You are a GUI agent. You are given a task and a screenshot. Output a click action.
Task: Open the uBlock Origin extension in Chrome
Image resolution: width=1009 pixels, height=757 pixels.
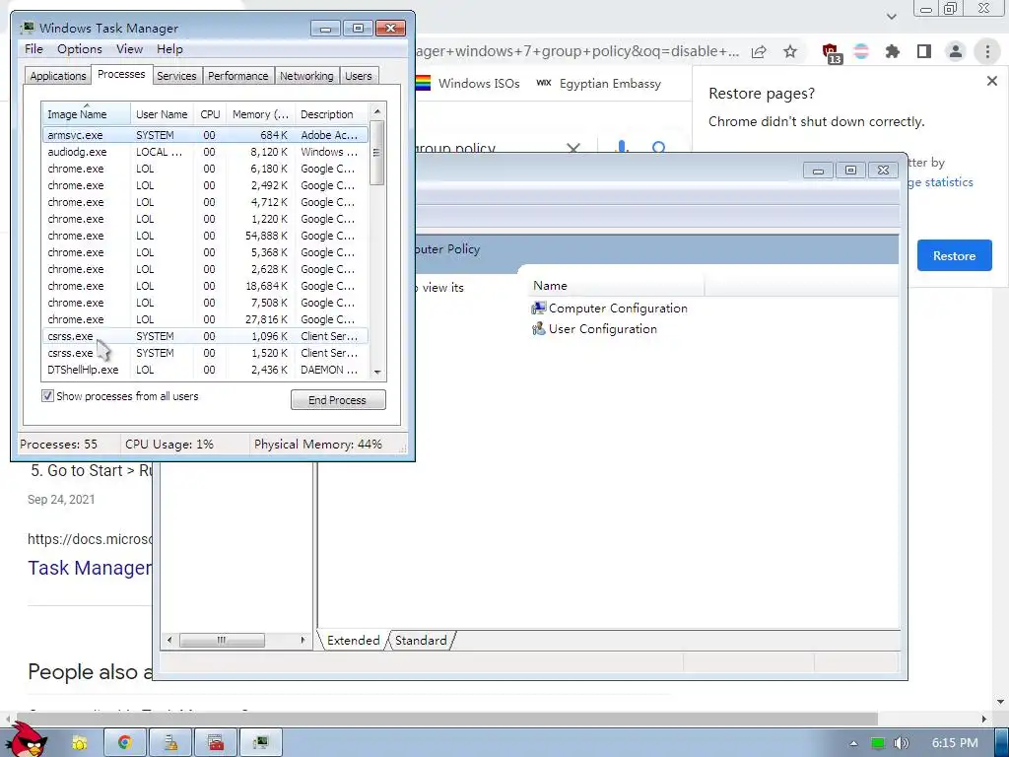(x=831, y=52)
